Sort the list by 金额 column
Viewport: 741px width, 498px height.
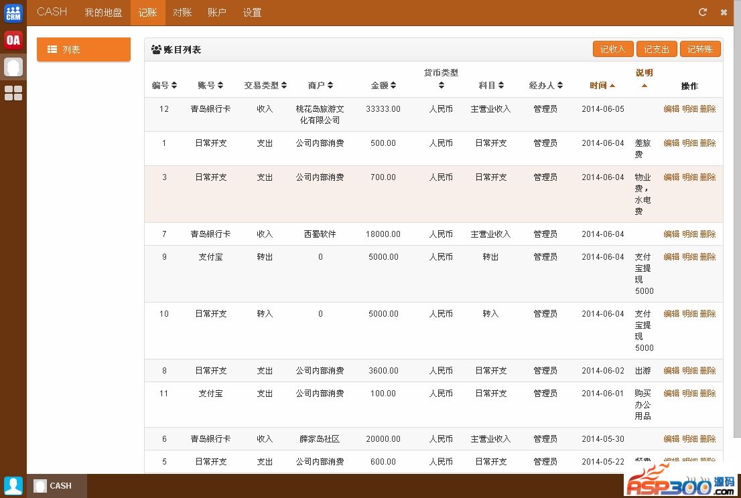(383, 85)
